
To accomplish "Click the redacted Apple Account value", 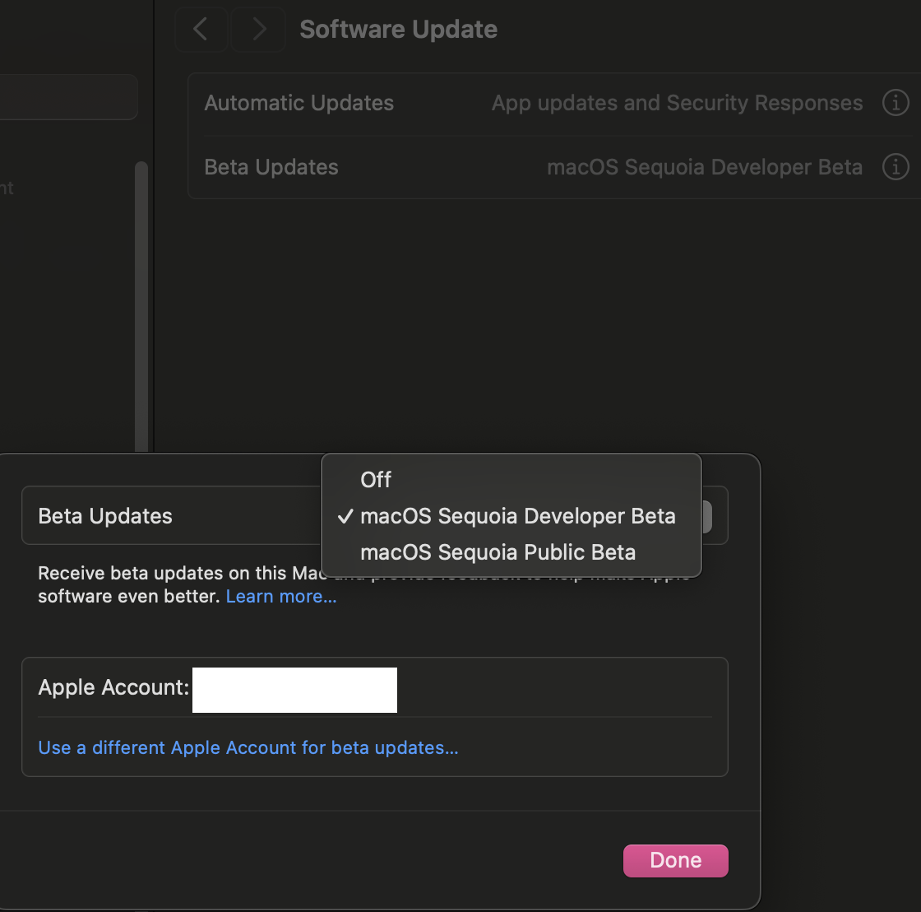I will point(294,690).
